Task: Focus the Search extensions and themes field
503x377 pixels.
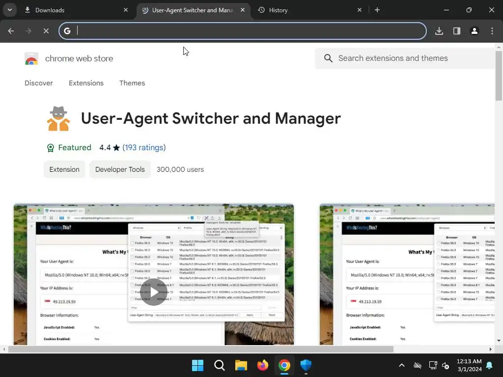Action: [405, 58]
